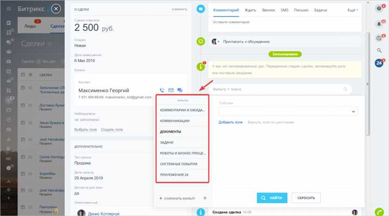This screenshot has height=216, width=389.
Task: Click the green discussion bubble icon
Action: click(x=201, y=41)
